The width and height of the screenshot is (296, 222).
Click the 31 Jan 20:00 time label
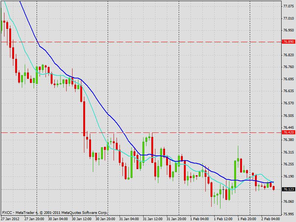pyautogui.click(x=176, y=219)
